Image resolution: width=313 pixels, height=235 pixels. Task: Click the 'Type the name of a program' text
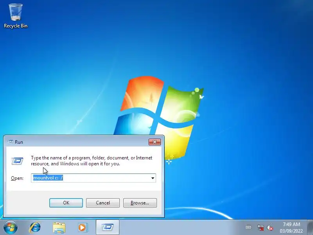92,161
